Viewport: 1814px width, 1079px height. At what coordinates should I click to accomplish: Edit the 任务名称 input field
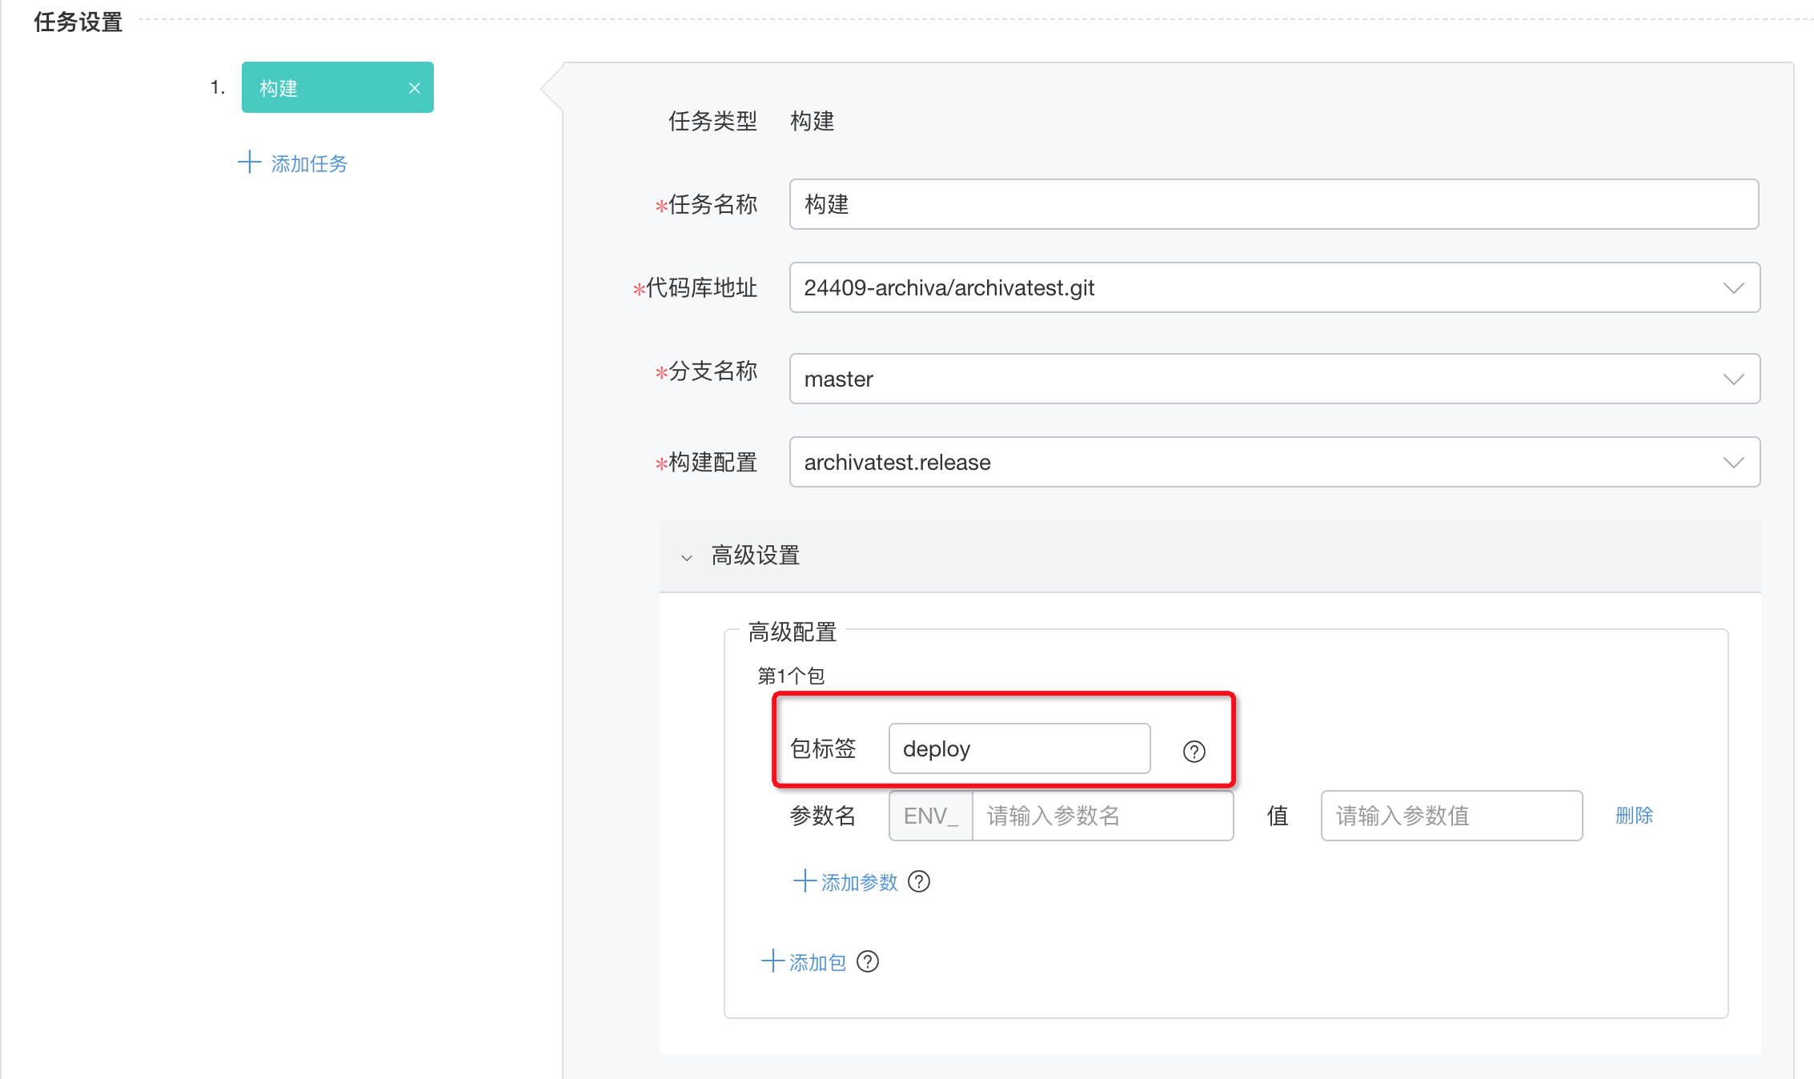[x=1274, y=204]
